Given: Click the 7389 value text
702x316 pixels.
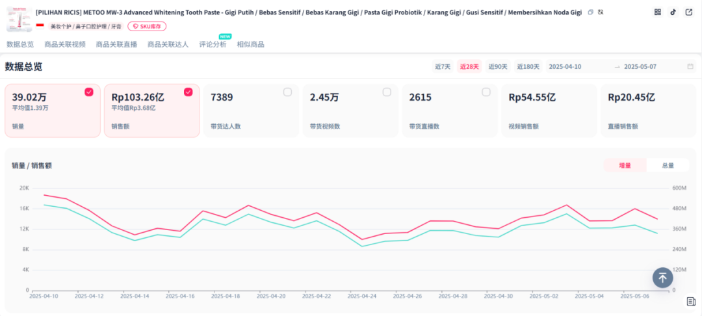Looking at the screenshot, I should pos(222,97).
